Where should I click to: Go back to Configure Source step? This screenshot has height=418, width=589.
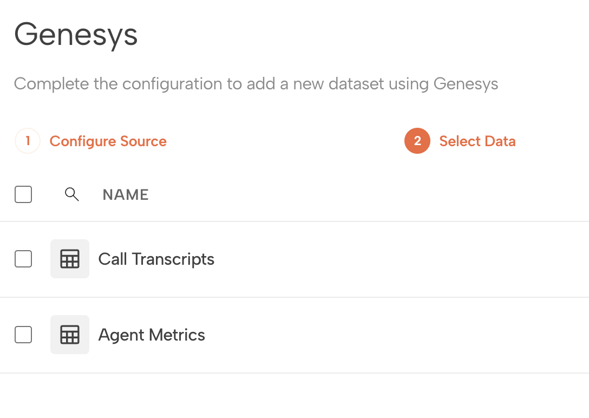[x=108, y=141]
